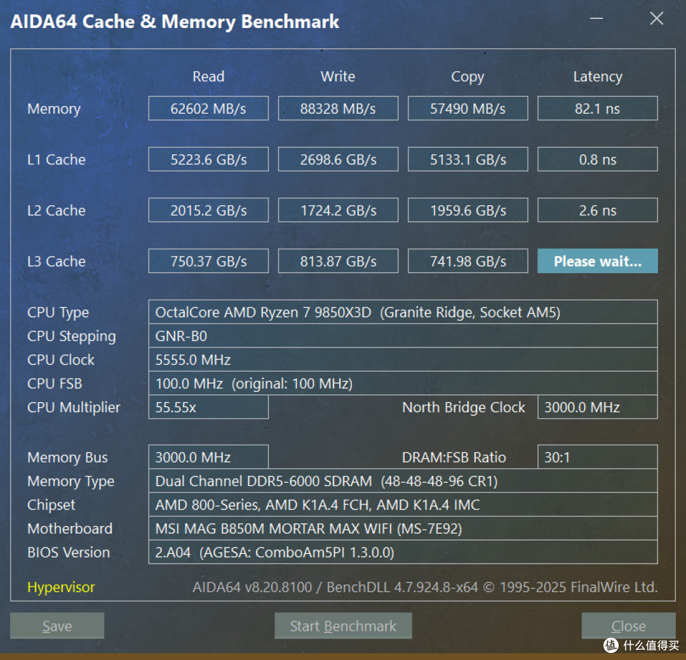Click the CPU Stepping label

click(71, 337)
